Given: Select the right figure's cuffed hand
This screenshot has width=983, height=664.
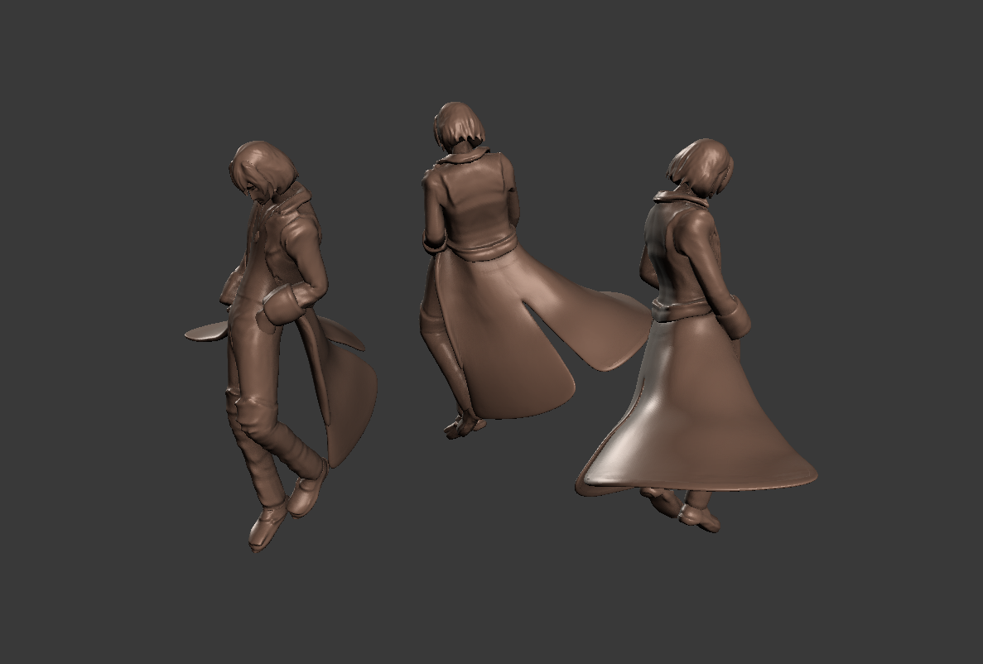Looking at the screenshot, I should pos(735,318).
